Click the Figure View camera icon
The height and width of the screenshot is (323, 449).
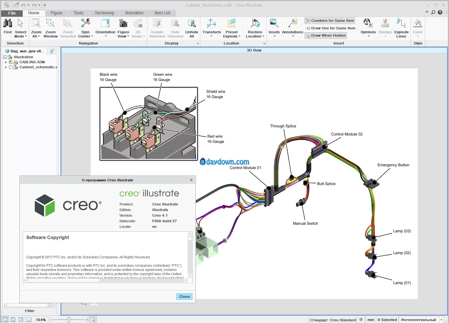click(x=123, y=24)
